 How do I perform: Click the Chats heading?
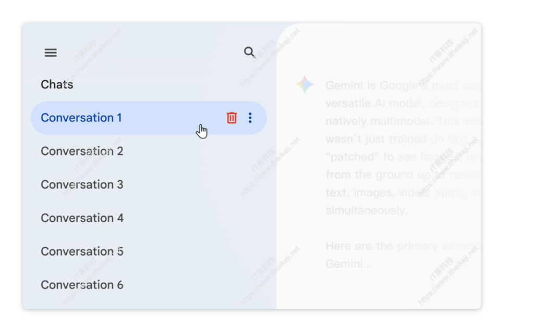coord(57,84)
